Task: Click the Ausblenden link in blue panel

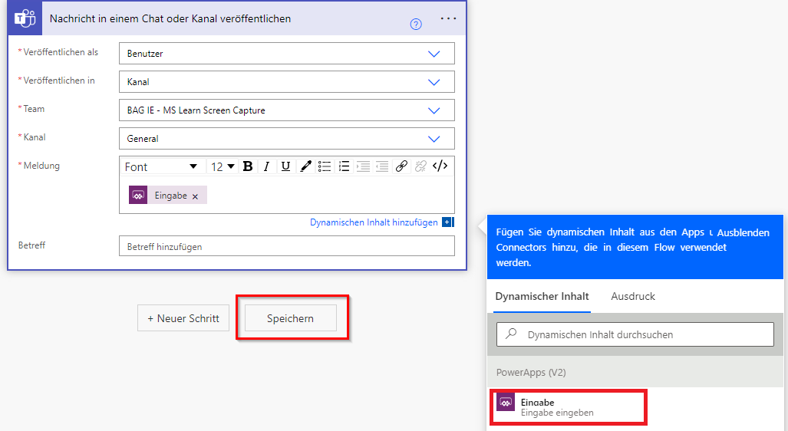Action: click(743, 232)
